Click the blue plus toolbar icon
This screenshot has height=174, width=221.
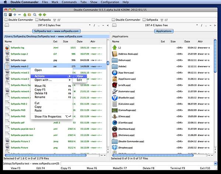pos(15,14)
